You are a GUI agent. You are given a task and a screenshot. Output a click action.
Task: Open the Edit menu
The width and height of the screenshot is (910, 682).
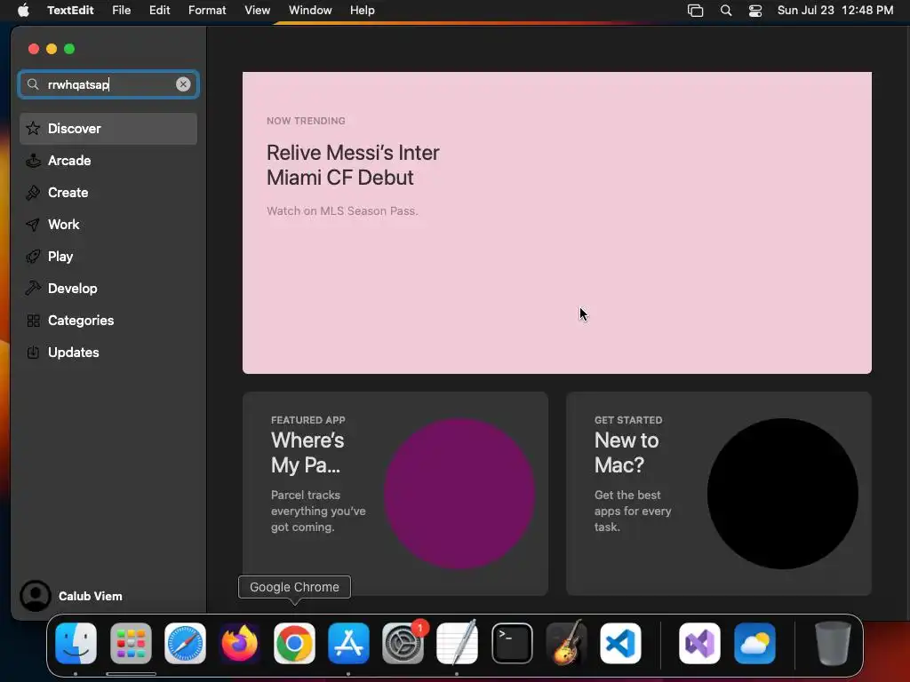pyautogui.click(x=160, y=11)
